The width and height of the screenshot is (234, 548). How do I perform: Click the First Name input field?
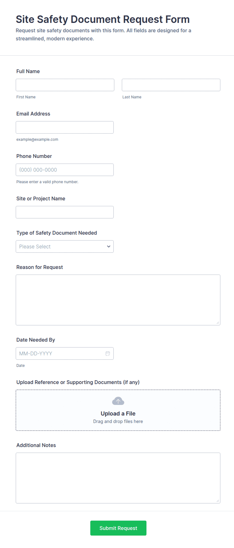(65, 85)
